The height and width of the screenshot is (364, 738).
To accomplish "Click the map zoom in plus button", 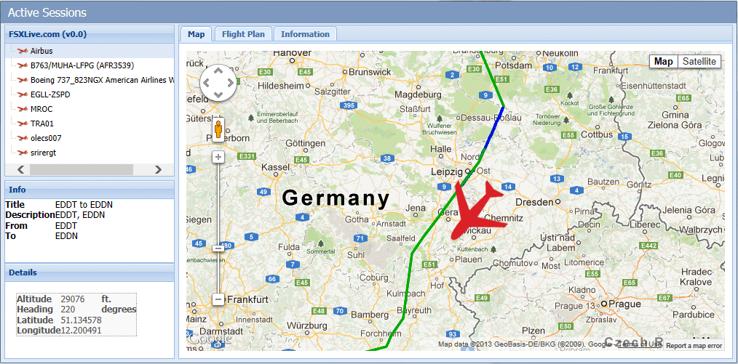I will [x=218, y=157].
